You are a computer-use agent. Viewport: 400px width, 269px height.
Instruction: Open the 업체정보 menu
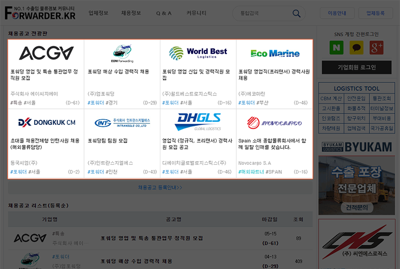tap(98, 13)
